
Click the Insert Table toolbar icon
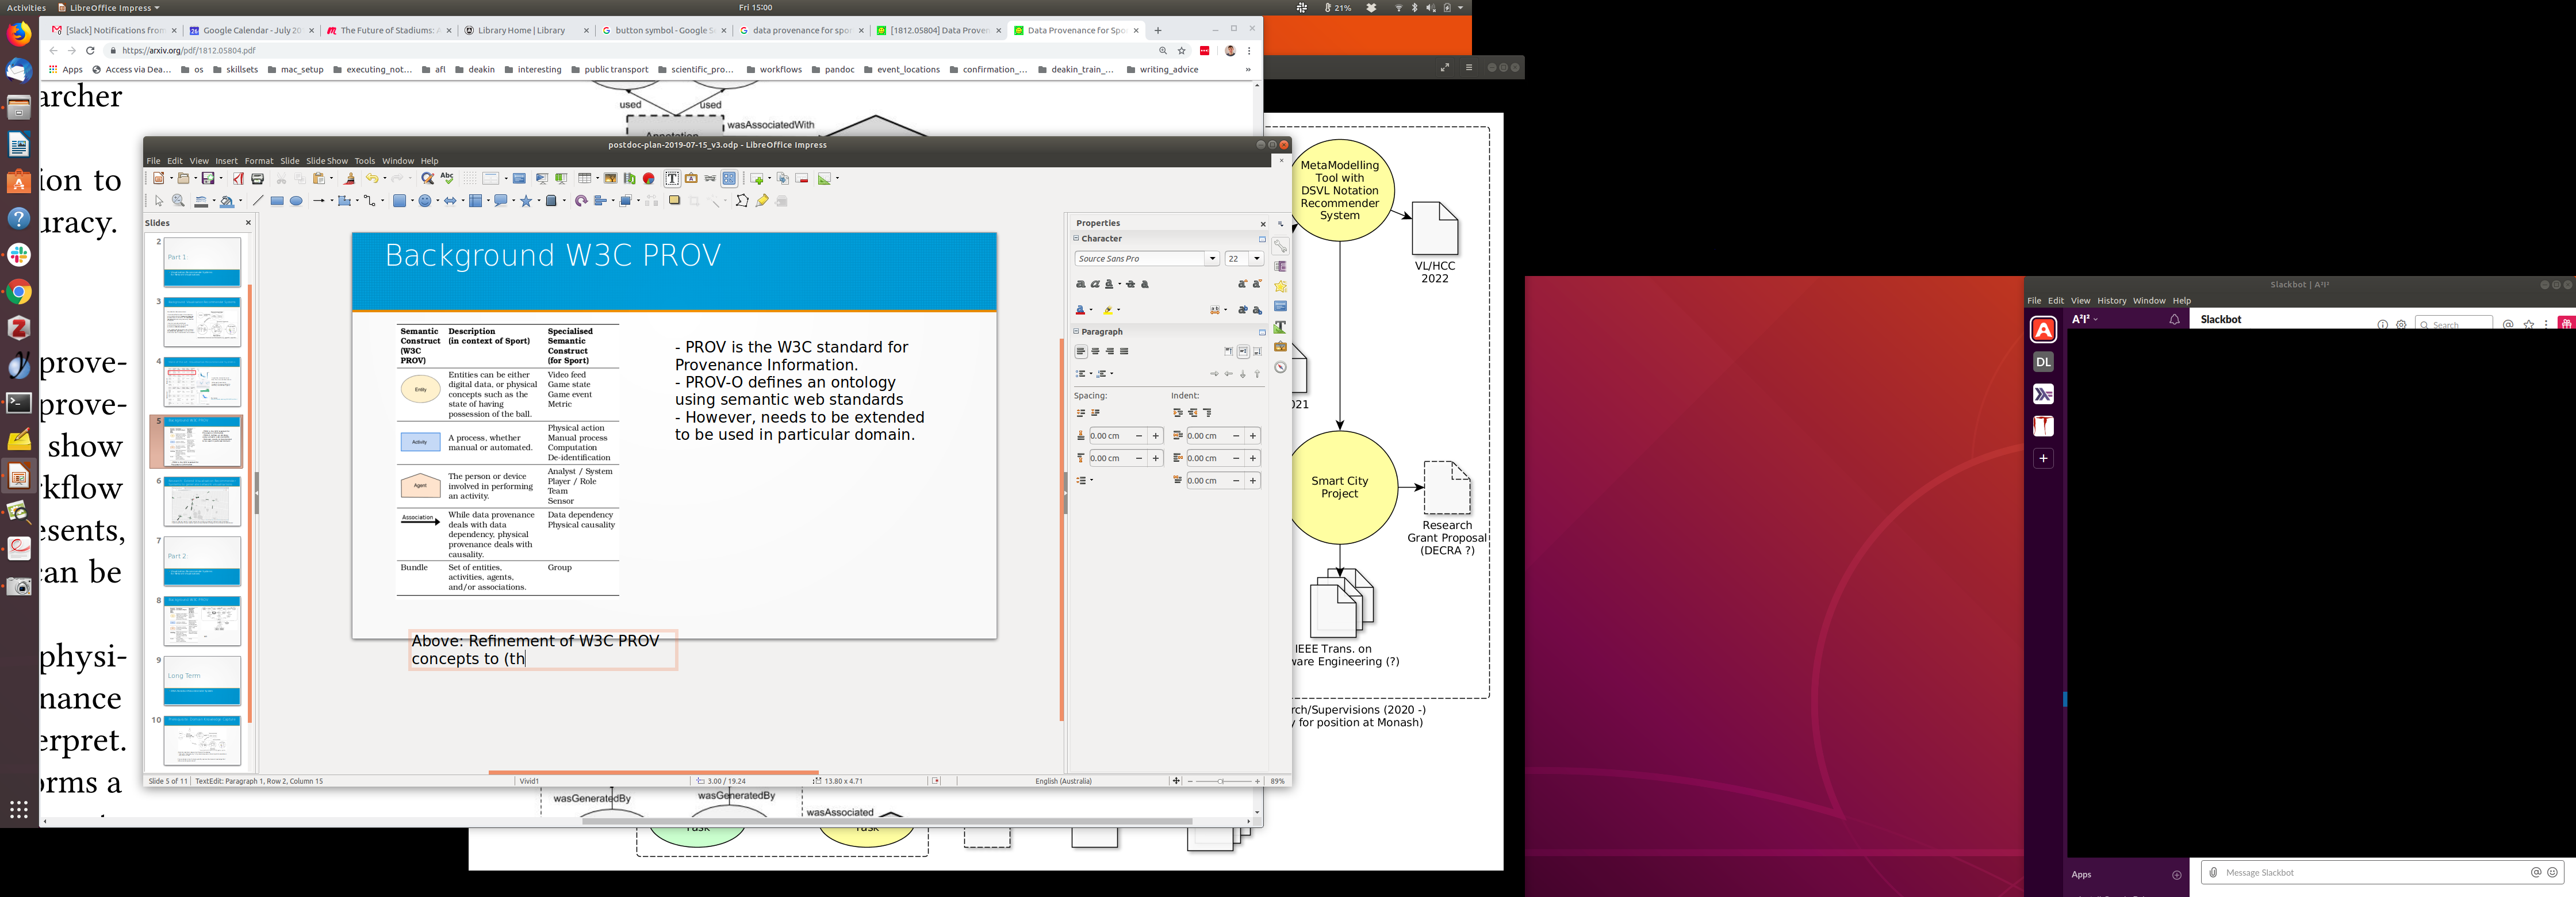pyautogui.click(x=586, y=178)
